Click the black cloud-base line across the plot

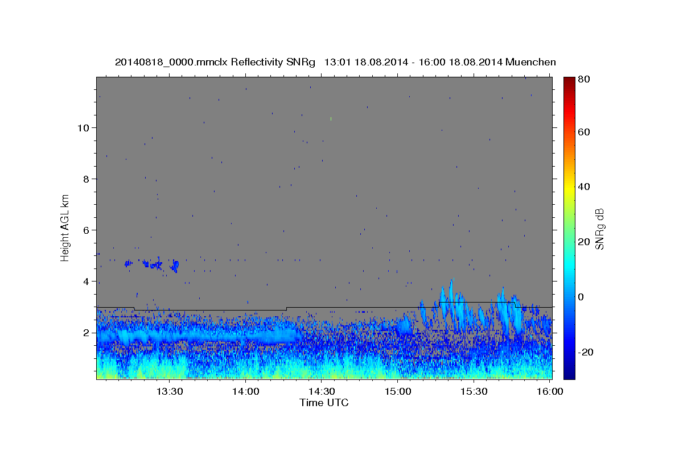(x=324, y=308)
